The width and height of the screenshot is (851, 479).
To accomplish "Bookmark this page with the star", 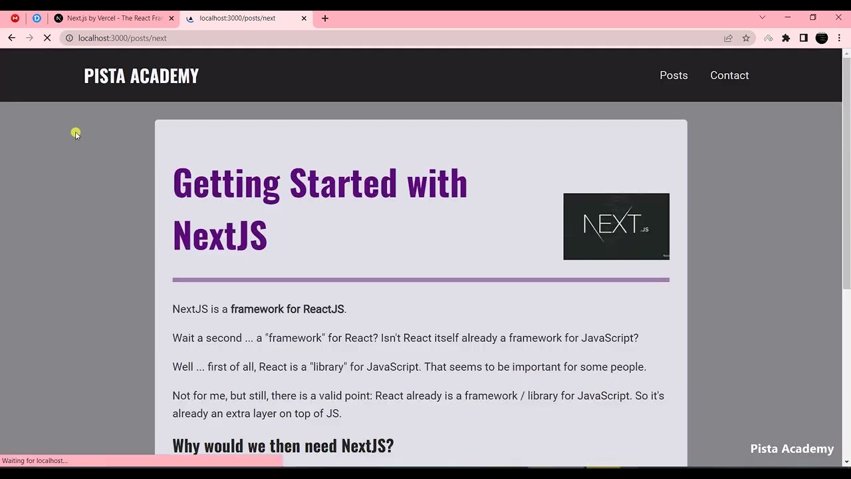I will tap(746, 38).
